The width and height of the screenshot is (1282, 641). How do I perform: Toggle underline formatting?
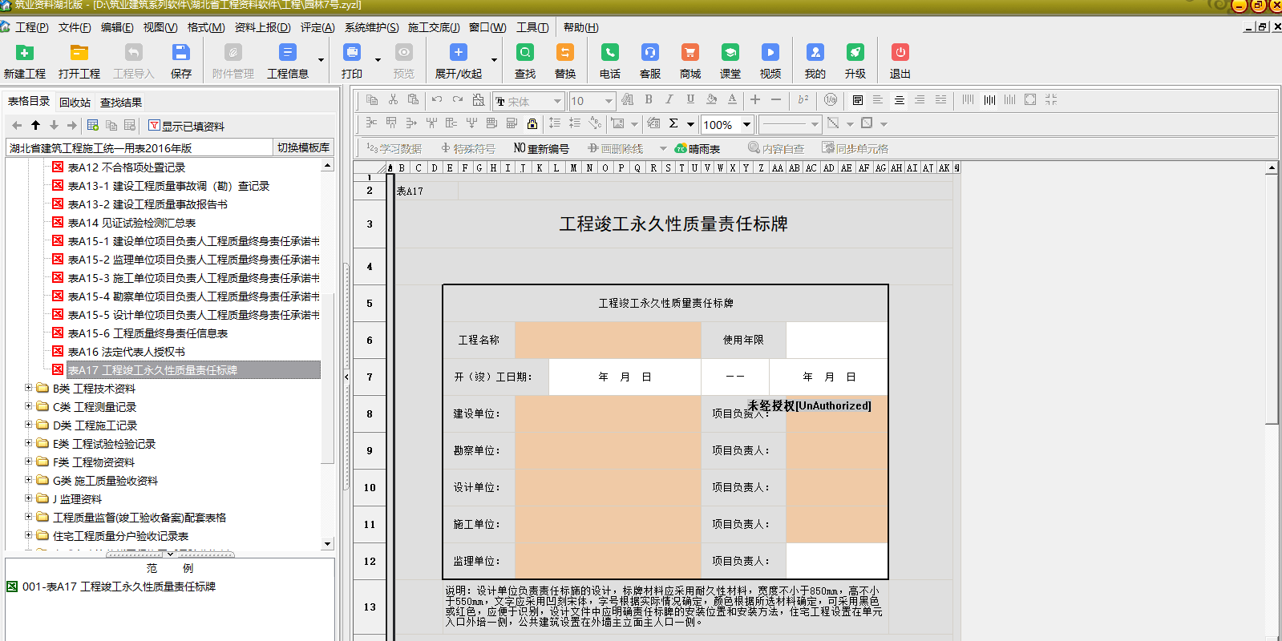point(690,100)
